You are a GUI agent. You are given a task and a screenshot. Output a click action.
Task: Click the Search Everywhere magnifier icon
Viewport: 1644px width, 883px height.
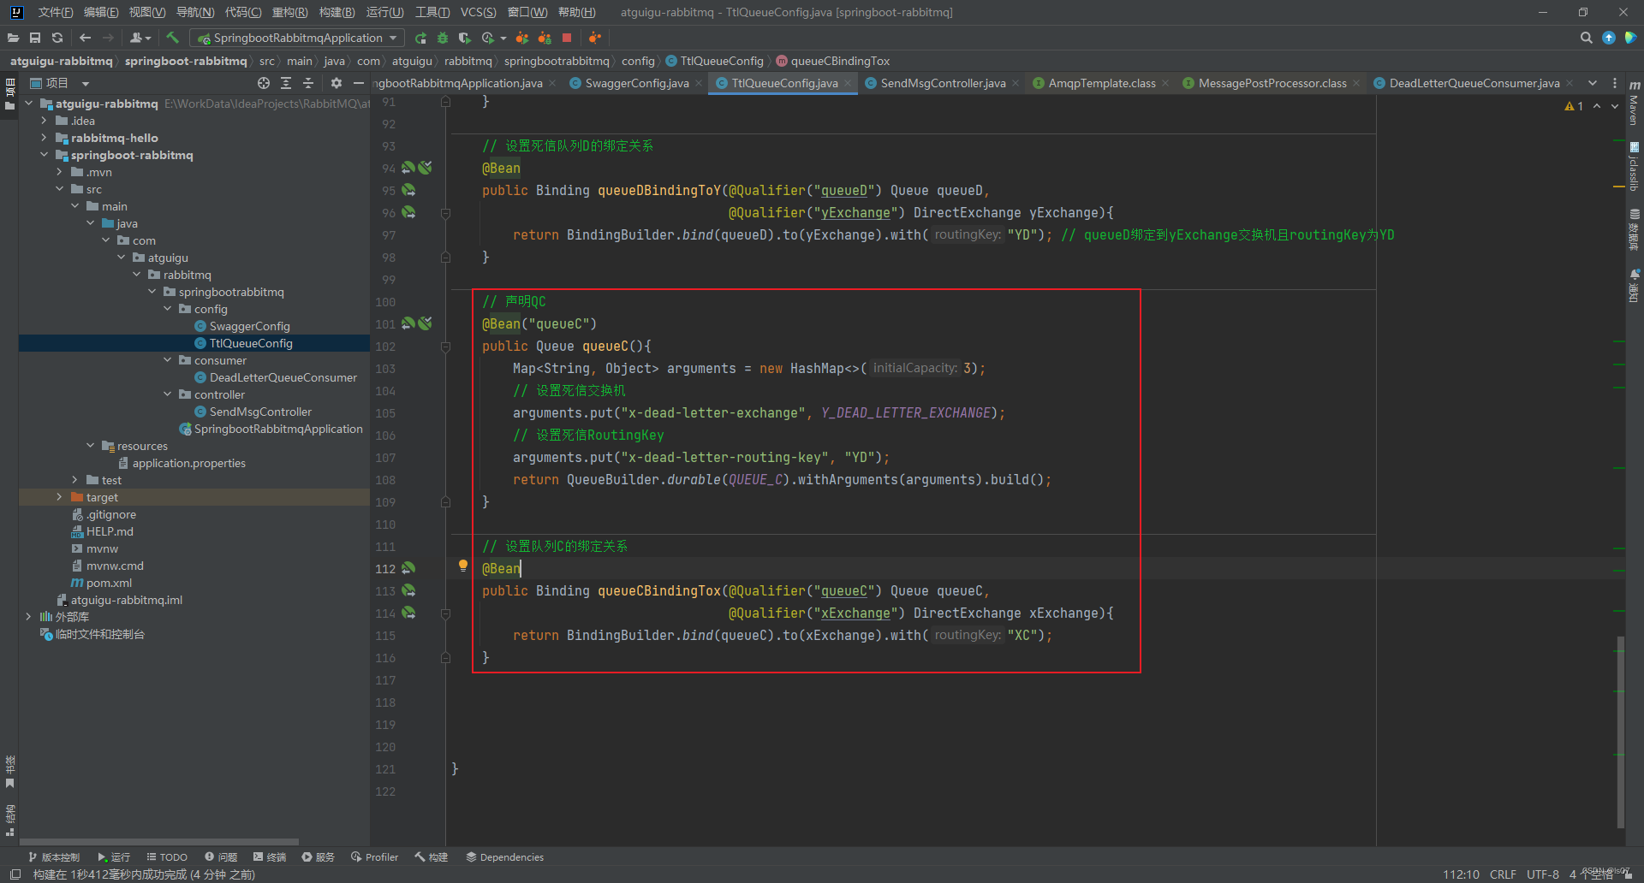click(x=1587, y=38)
